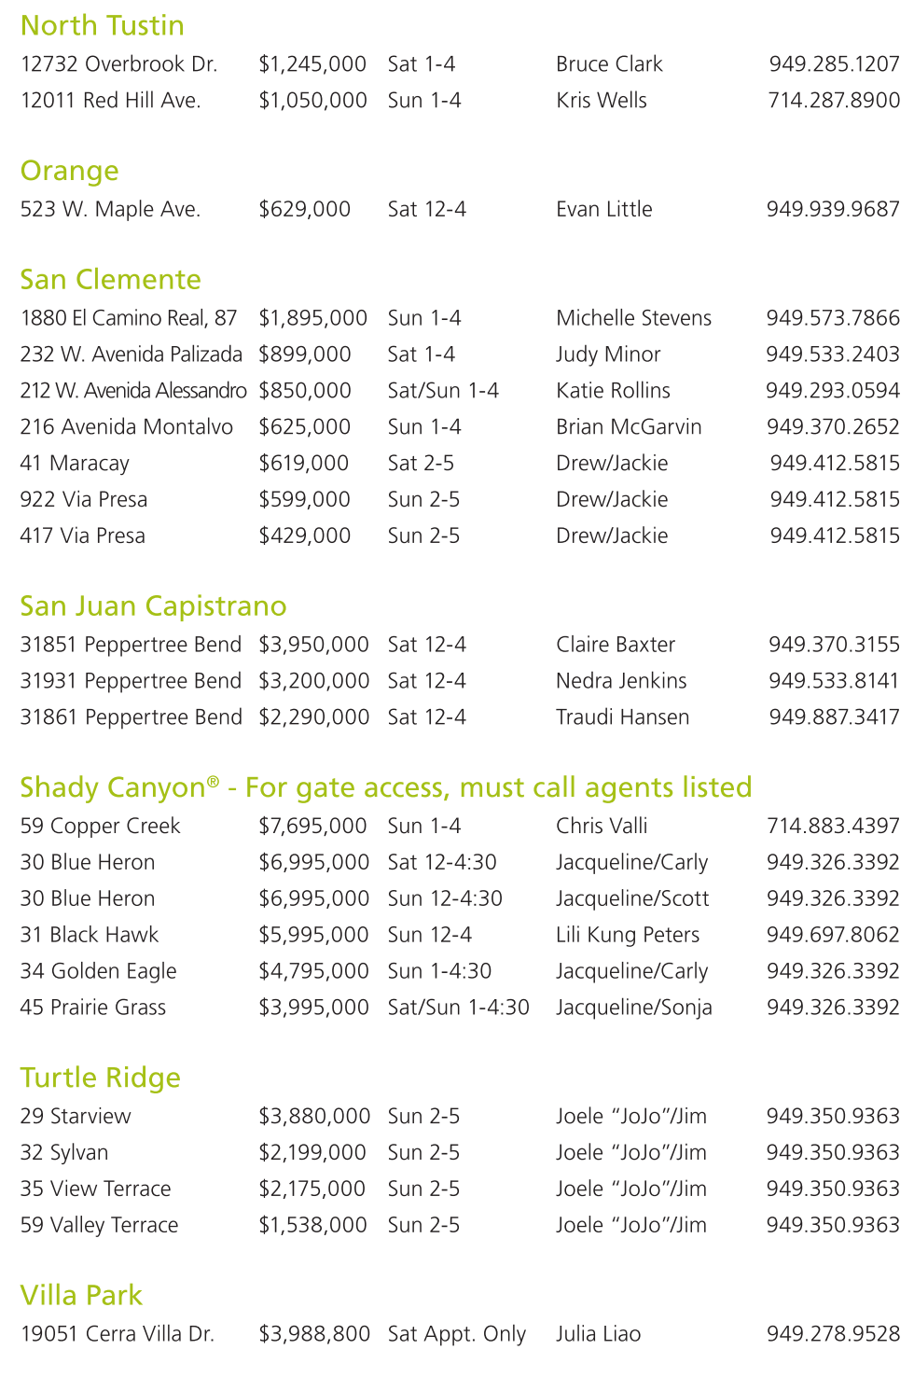Screen dimensions: 914x1391
Task: Select the 31861 Peppertree Bend address
Action: pyautogui.click(x=131, y=717)
